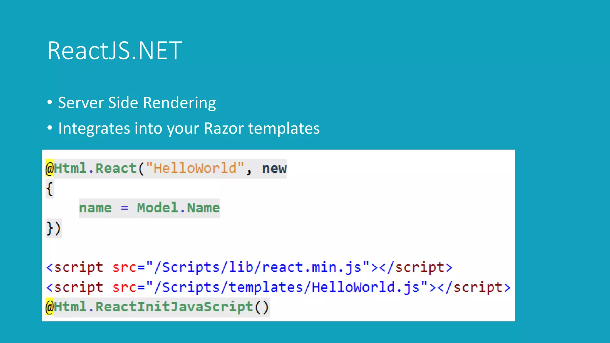610x343 pixels.
Task: Select the bullet text Server Side Rendering
Action: click(137, 103)
